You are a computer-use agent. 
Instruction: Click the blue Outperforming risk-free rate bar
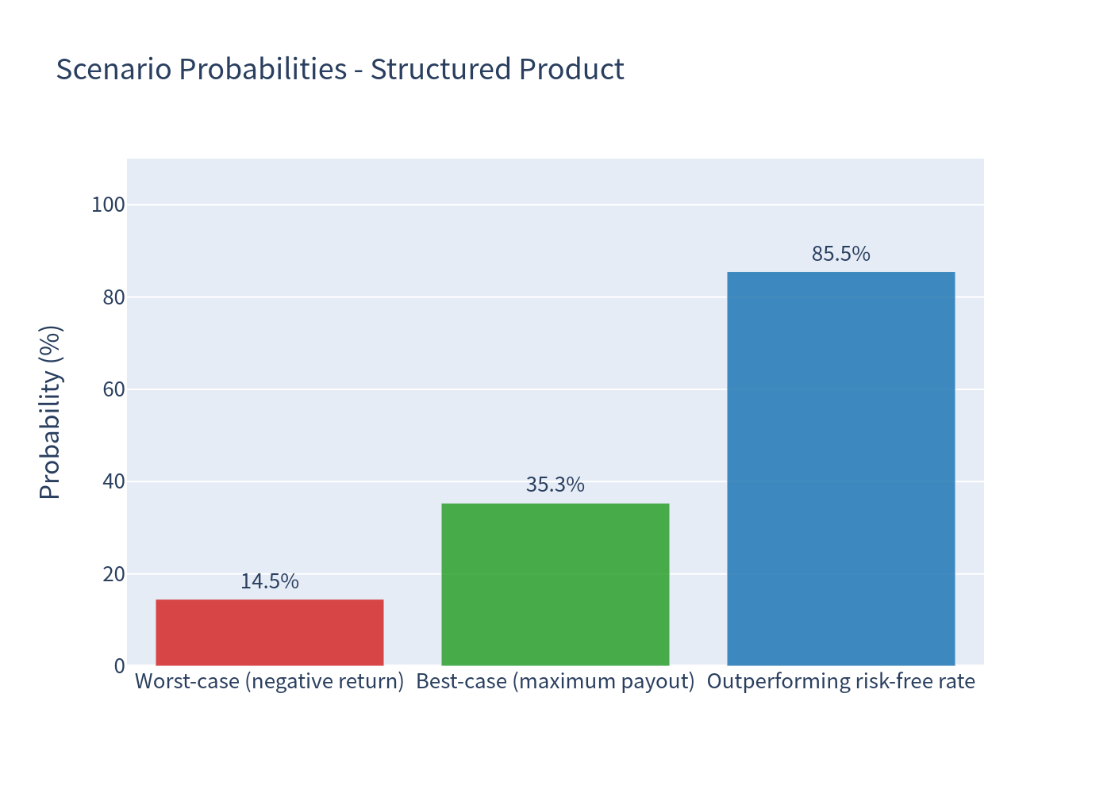tap(841, 469)
